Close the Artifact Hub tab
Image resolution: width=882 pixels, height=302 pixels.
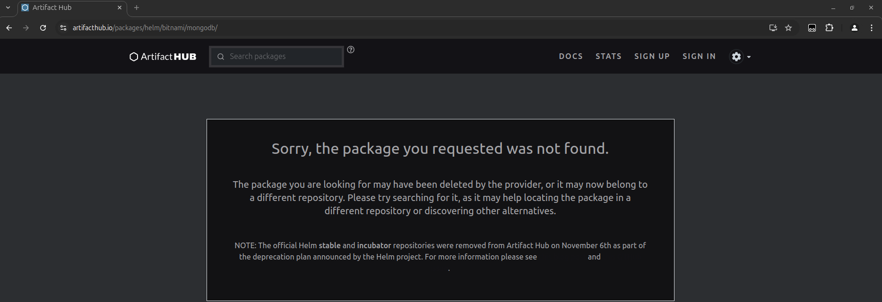point(120,8)
